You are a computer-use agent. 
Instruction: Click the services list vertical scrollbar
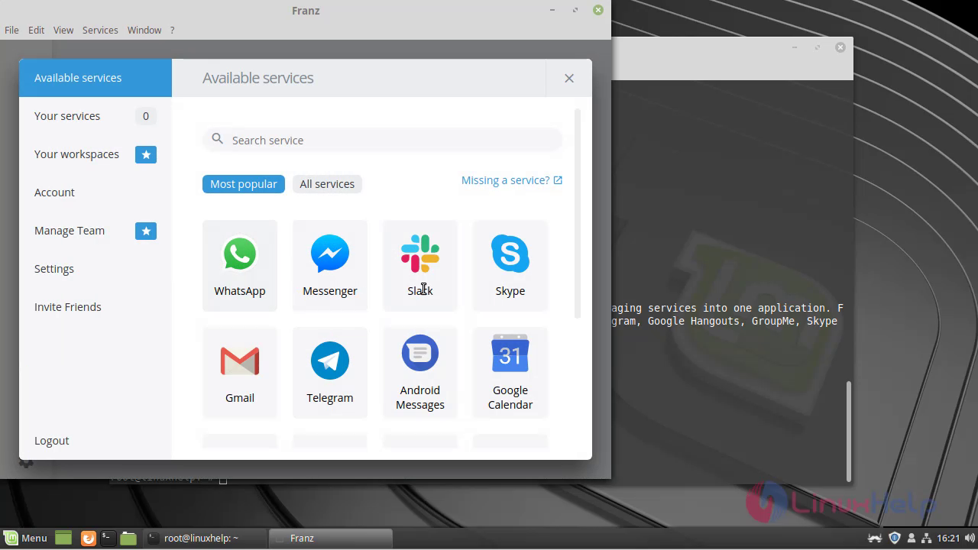[x=578, y=214]
